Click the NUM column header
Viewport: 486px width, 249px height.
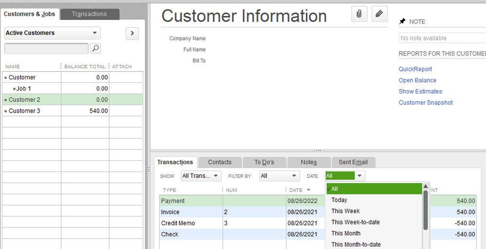[x=231, y=190]
